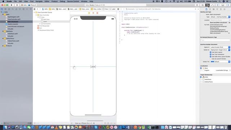Open the storyboard related items menu
Viewport: 231px width, 130px height.
tap(35, 9)
